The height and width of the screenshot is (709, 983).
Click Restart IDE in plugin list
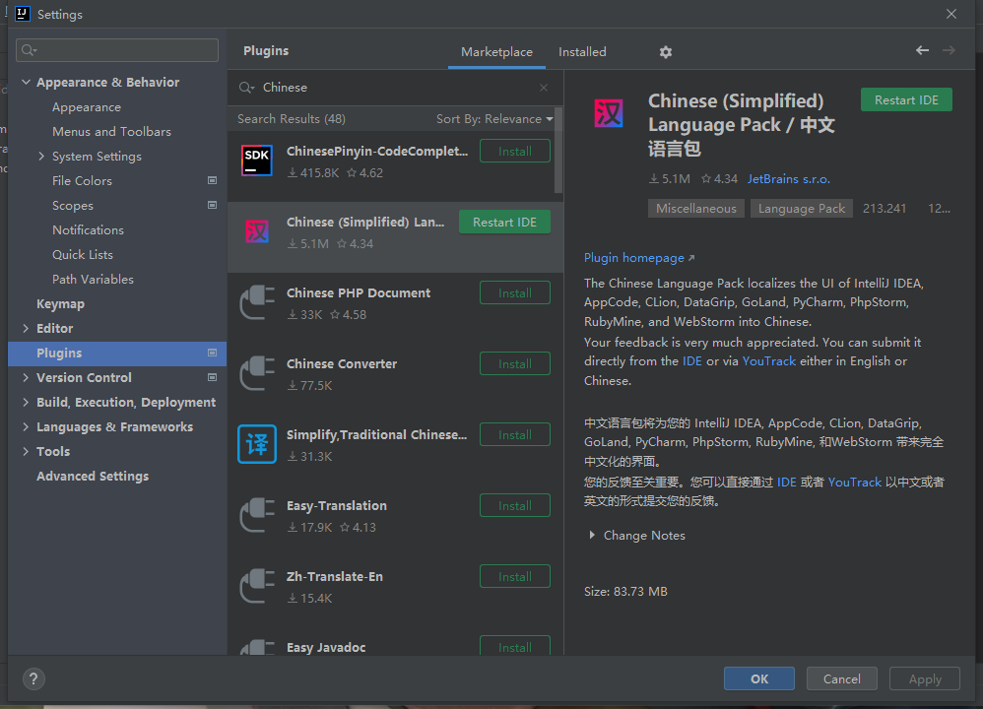tap(504, 222)
